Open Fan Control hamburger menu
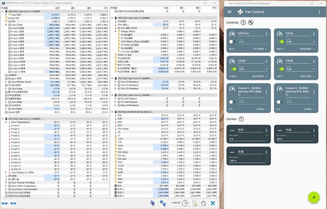The width and height of the screenshot is (327, 209). pyautogui.click(x=229, y=12)
